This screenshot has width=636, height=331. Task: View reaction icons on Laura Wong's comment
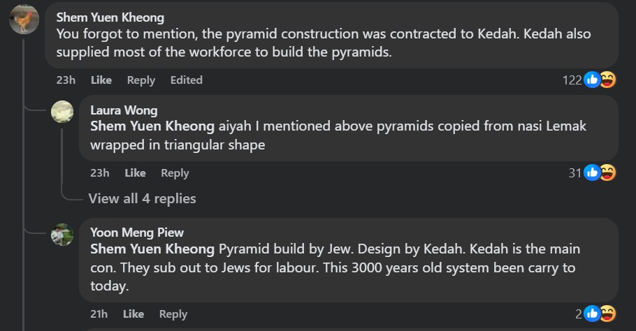pyautogui.click(x=600, y=172)
